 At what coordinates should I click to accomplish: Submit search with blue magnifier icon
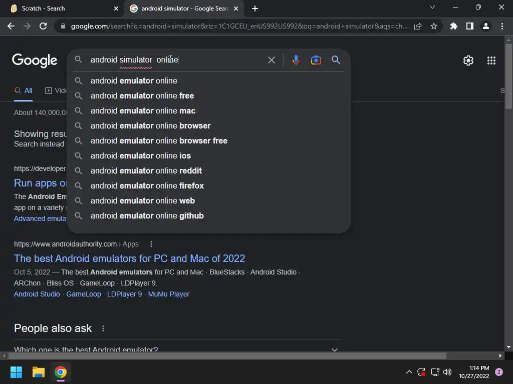336,60
